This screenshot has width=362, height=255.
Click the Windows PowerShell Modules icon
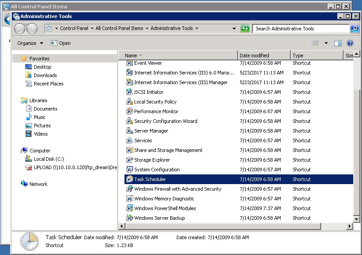click(x=129, y=208)
